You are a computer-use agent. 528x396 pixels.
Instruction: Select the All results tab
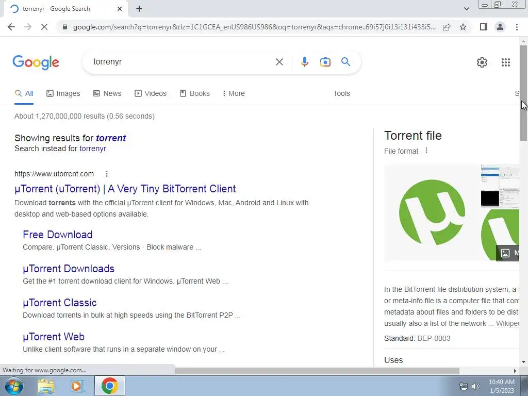(x=24, y=94)
